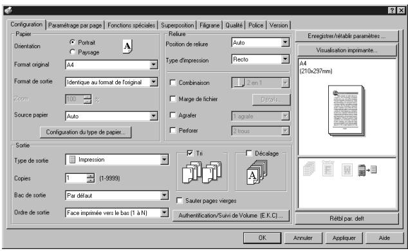
Task: Click the Zoom spinner arrows
Action: click(x=88, y=99)
